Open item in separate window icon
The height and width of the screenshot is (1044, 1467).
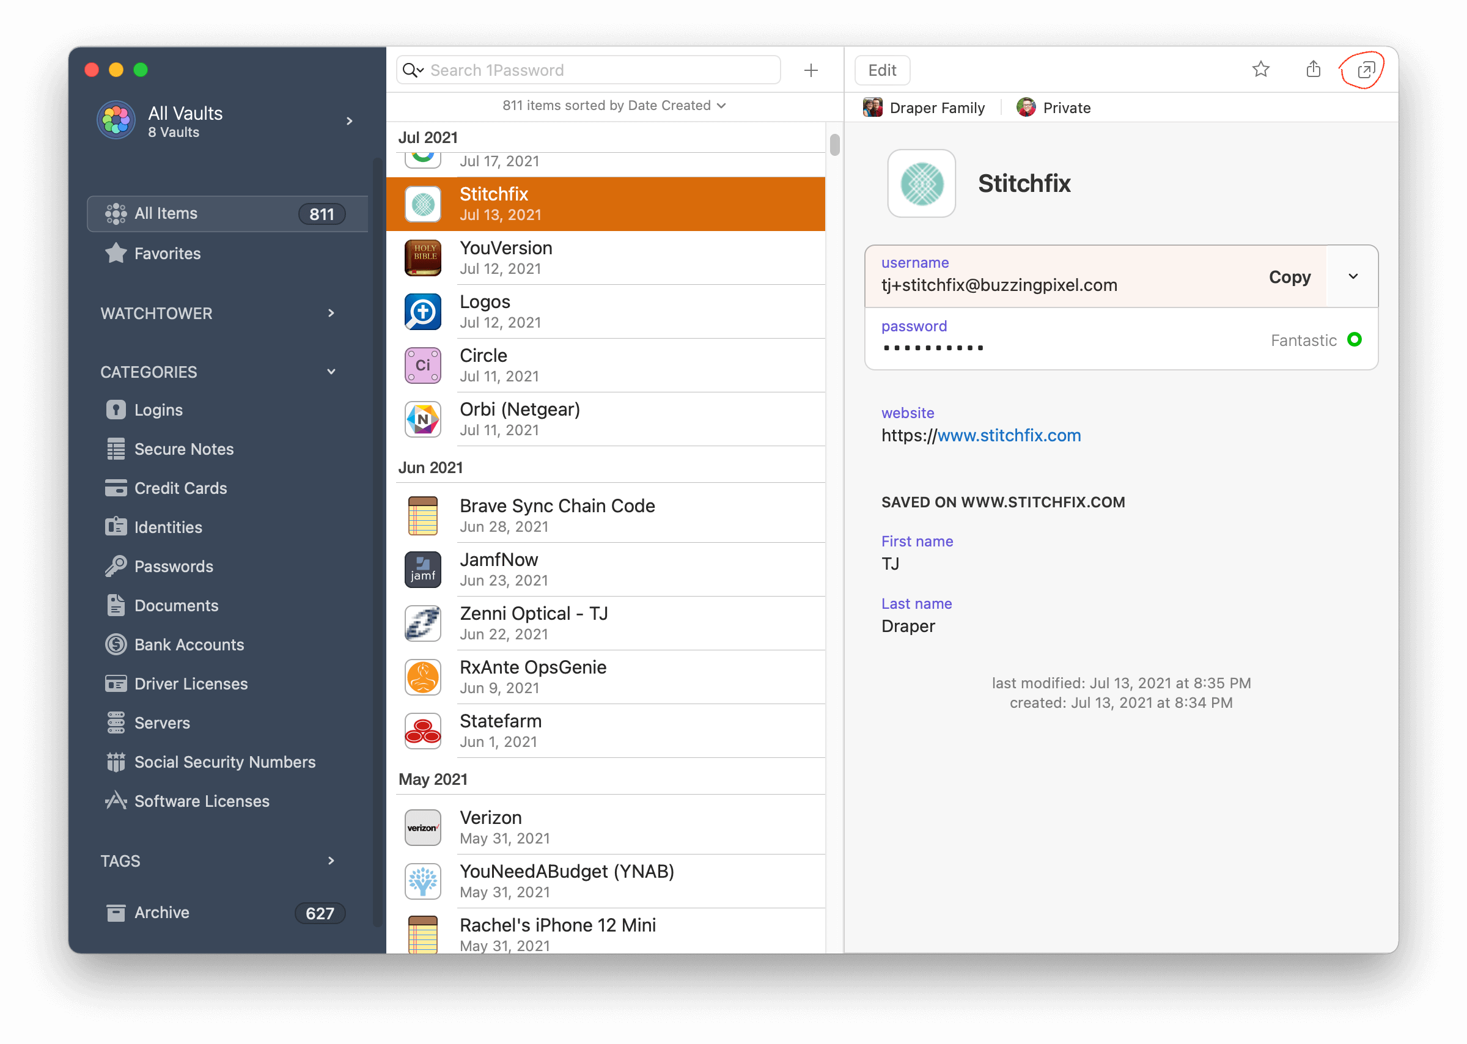[x=1366, y=70]
